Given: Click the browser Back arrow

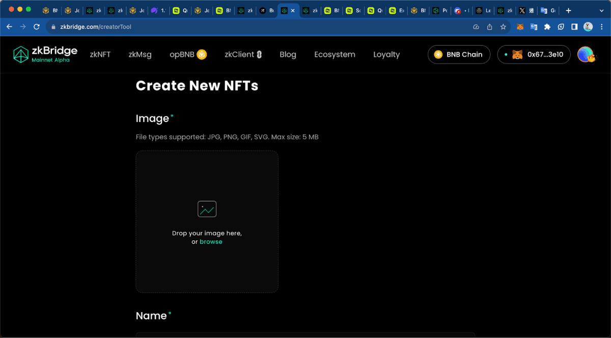Looking at the screenshot, I should pyautogui.click(x=9, y=26).
